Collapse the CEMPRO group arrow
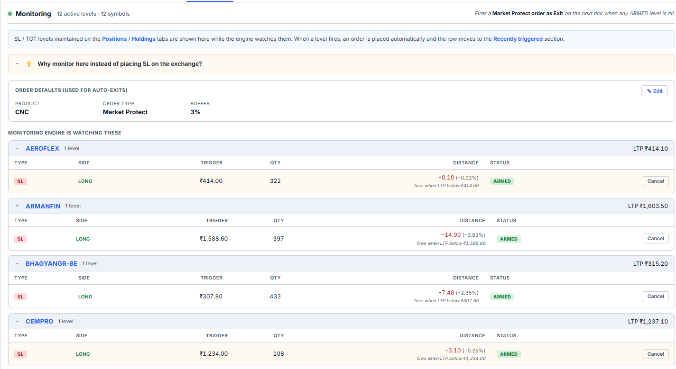 pos(17,321)
